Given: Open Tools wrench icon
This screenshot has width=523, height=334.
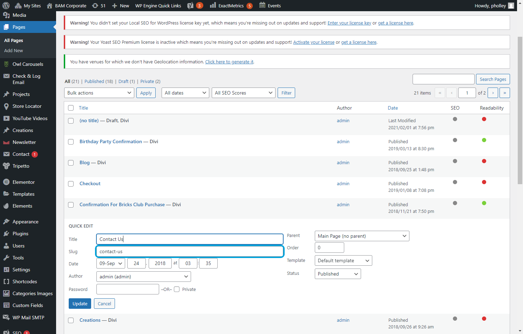Looking at the screenshot, I should 6,258.
